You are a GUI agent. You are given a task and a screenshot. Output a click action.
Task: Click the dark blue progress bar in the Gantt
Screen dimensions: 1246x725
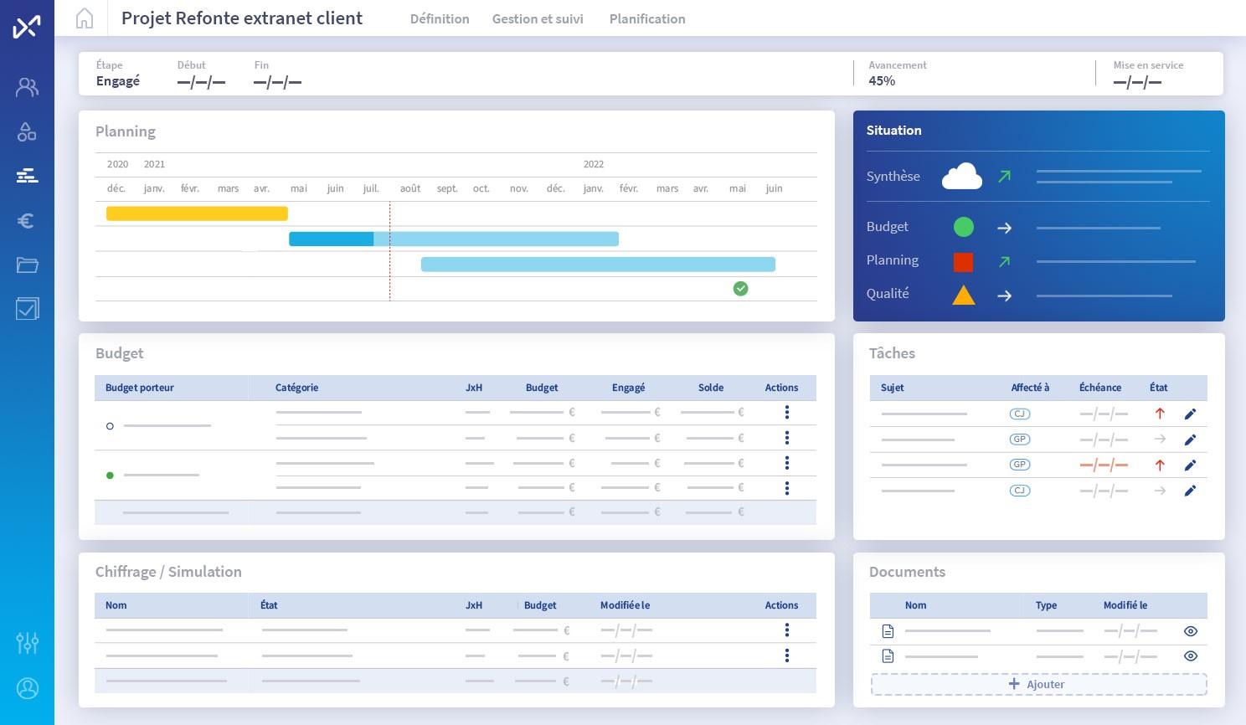(331, 239)
